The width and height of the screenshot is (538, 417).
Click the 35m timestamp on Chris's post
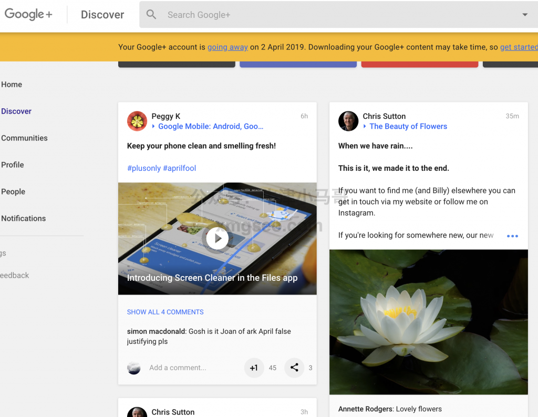point(512,116)
